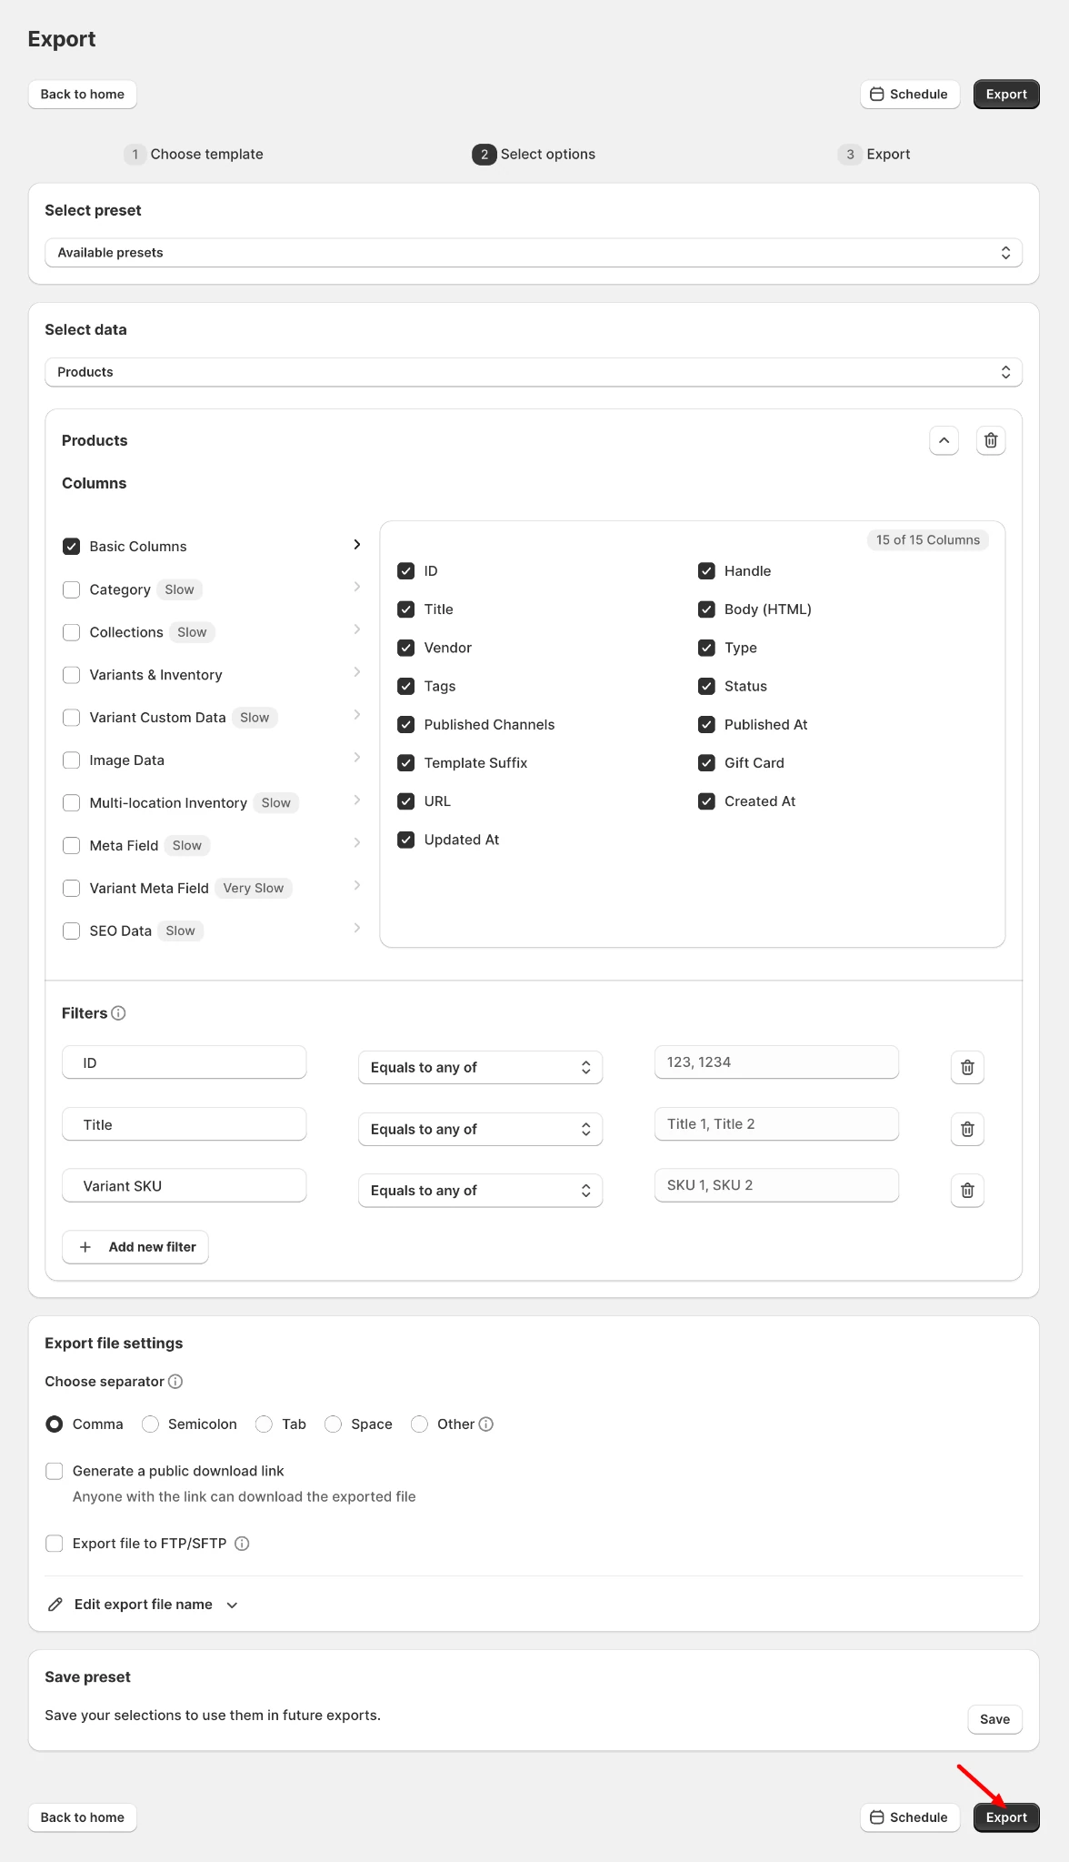Delete the Title filter row
Image resolution: width=1069 pixels, height=1862 pixels.
[x=967, y=1129]
